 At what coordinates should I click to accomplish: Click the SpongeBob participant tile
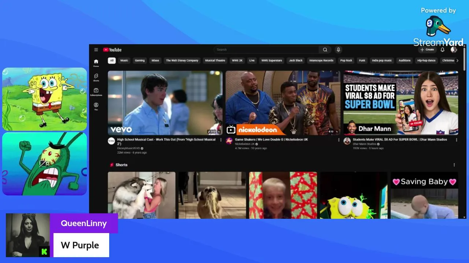[44, 99]
